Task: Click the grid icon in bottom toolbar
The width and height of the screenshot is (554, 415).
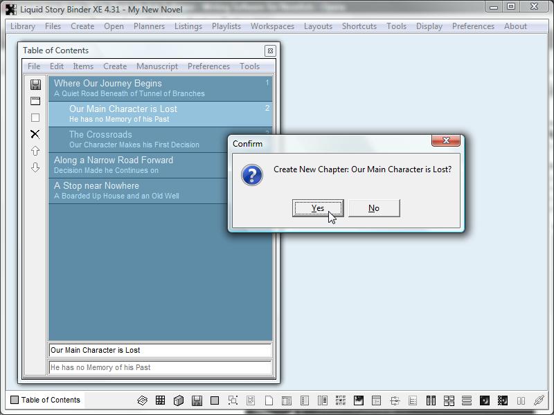Action: click(160, 400)
